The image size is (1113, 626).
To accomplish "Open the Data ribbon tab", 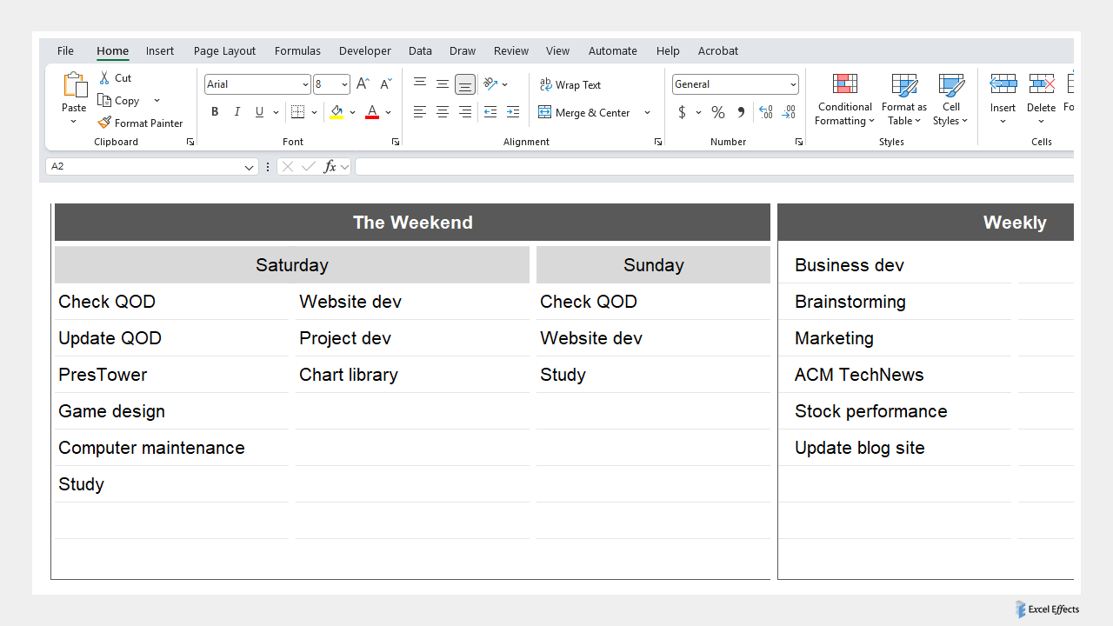I will tap(420, 50).
